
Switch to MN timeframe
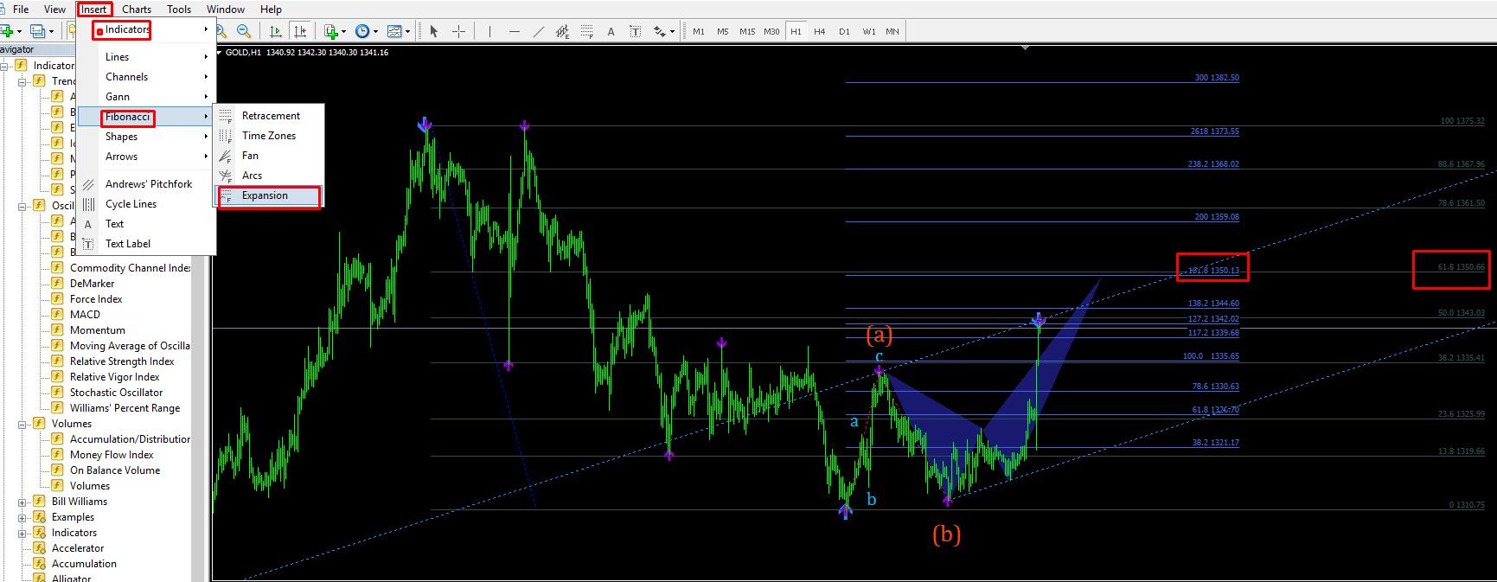tap(892, 31)
